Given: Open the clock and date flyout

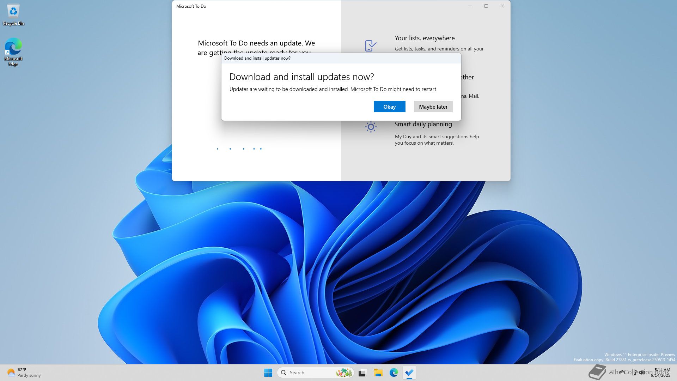Looking at the screenshot, I should tap(661, 373).
